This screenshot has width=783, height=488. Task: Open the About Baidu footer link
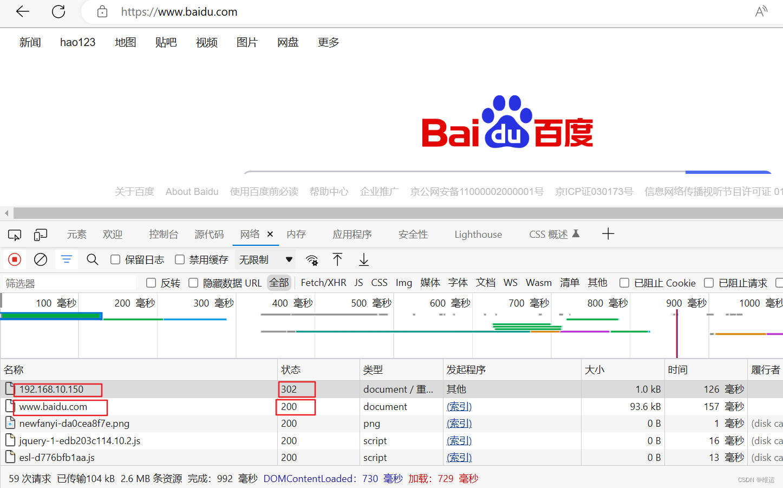click(192, 192)
